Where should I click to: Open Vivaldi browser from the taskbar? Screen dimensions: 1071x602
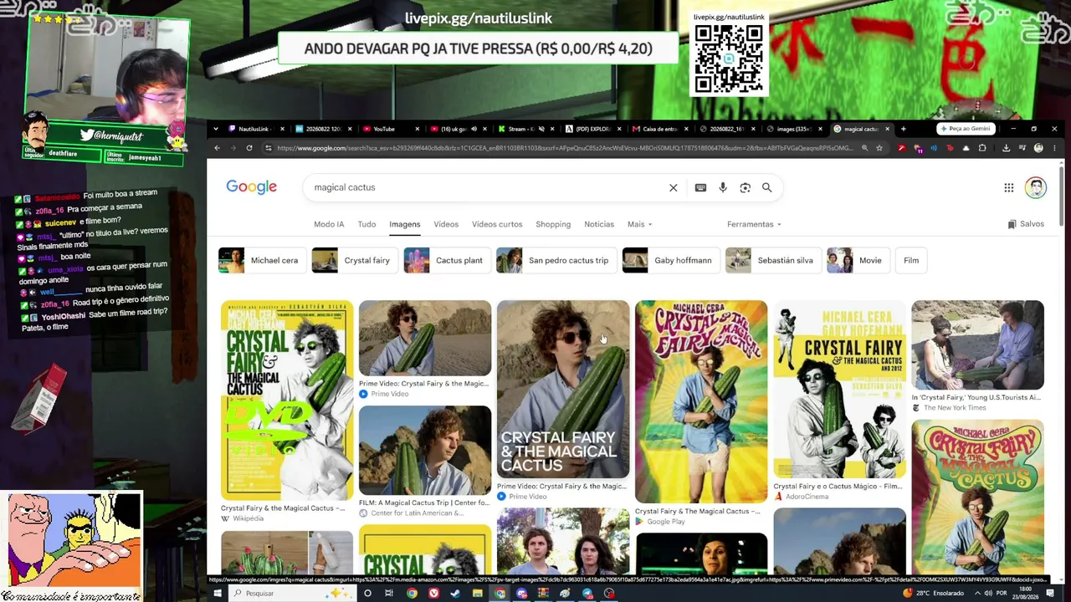pos(433,594)
